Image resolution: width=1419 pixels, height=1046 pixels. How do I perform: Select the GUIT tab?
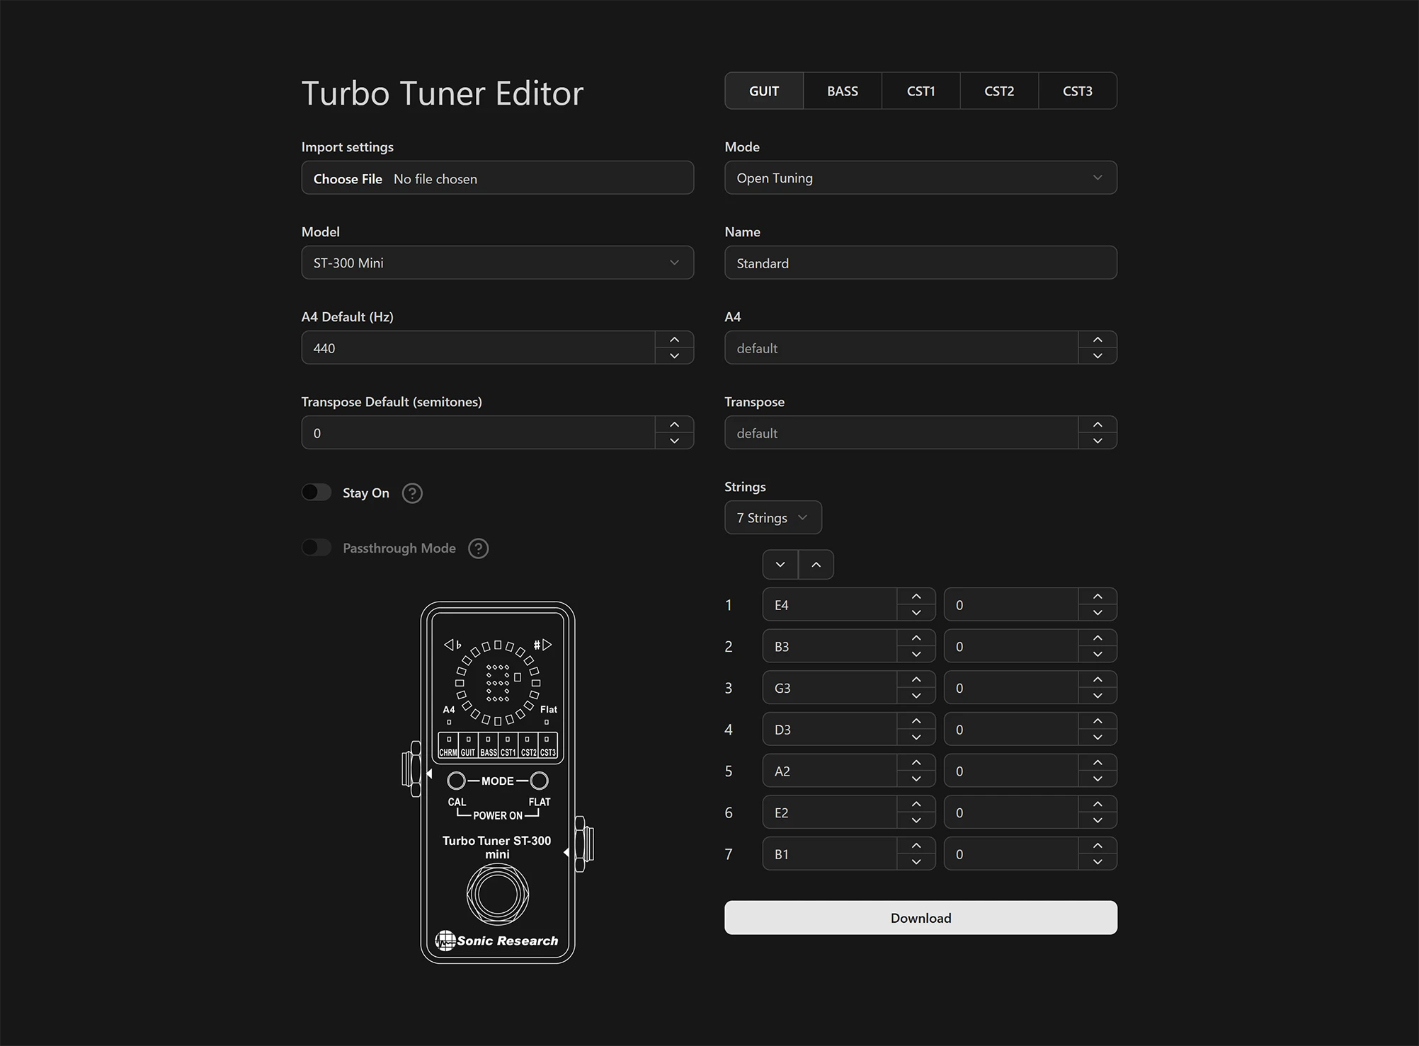tap(764, 91)
